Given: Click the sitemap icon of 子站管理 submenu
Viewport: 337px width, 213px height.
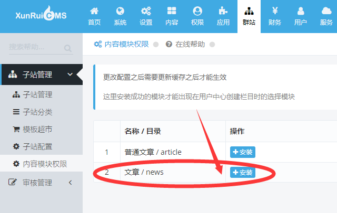Looking at the screenshot, I should [16, 94].
